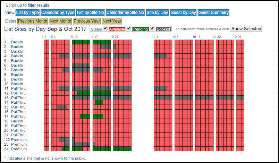
Task: Toggle the Booked status checkbox
Action: click(152, 28)
